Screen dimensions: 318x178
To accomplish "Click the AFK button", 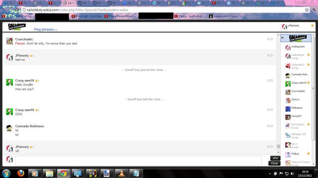I will [275, 158].
